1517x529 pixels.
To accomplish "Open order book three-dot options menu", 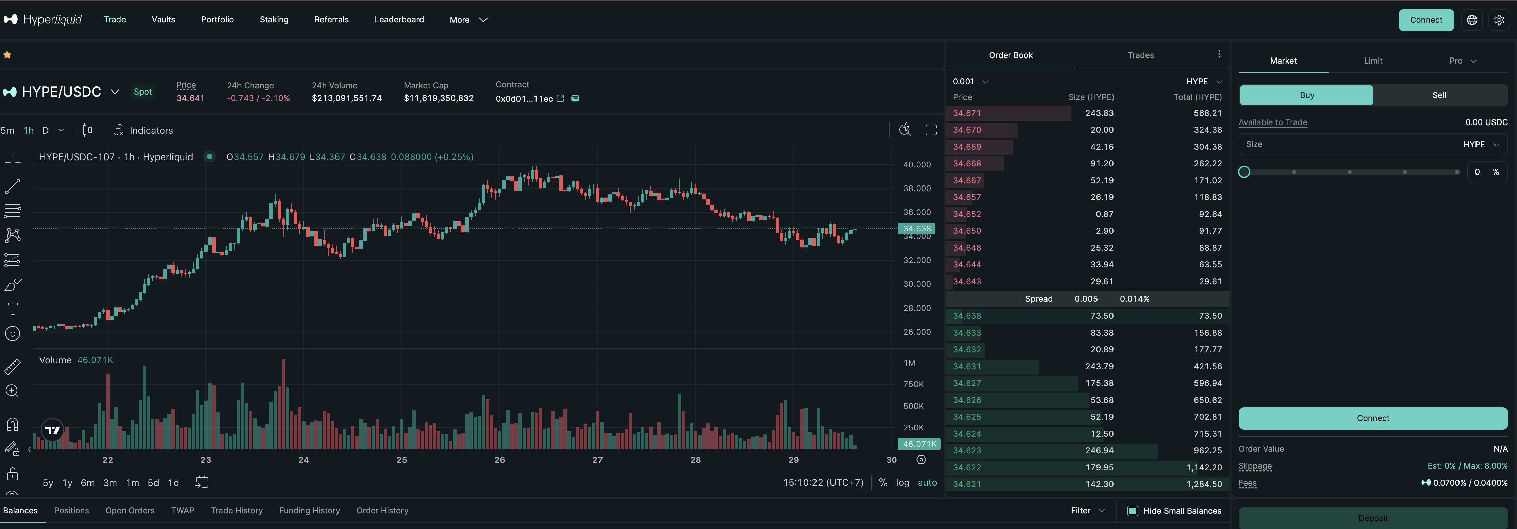I will point(1219,54).
